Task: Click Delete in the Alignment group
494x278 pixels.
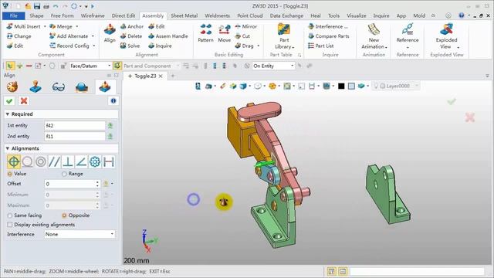Action: tap(131, 36)
